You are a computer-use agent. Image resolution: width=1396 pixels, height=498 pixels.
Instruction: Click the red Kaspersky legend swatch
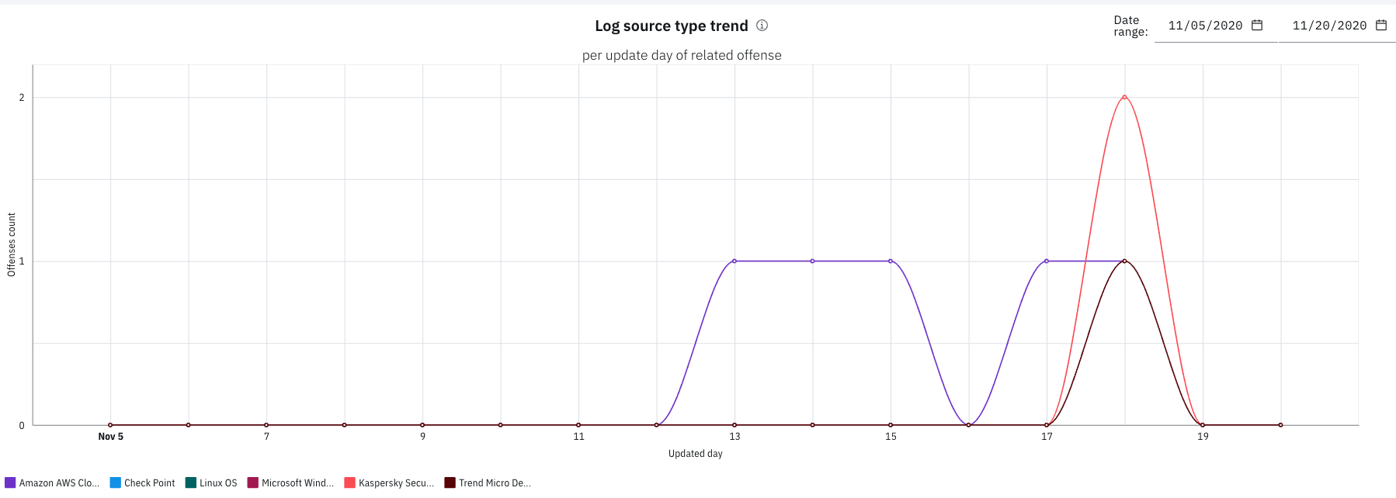tap(350, 482)
